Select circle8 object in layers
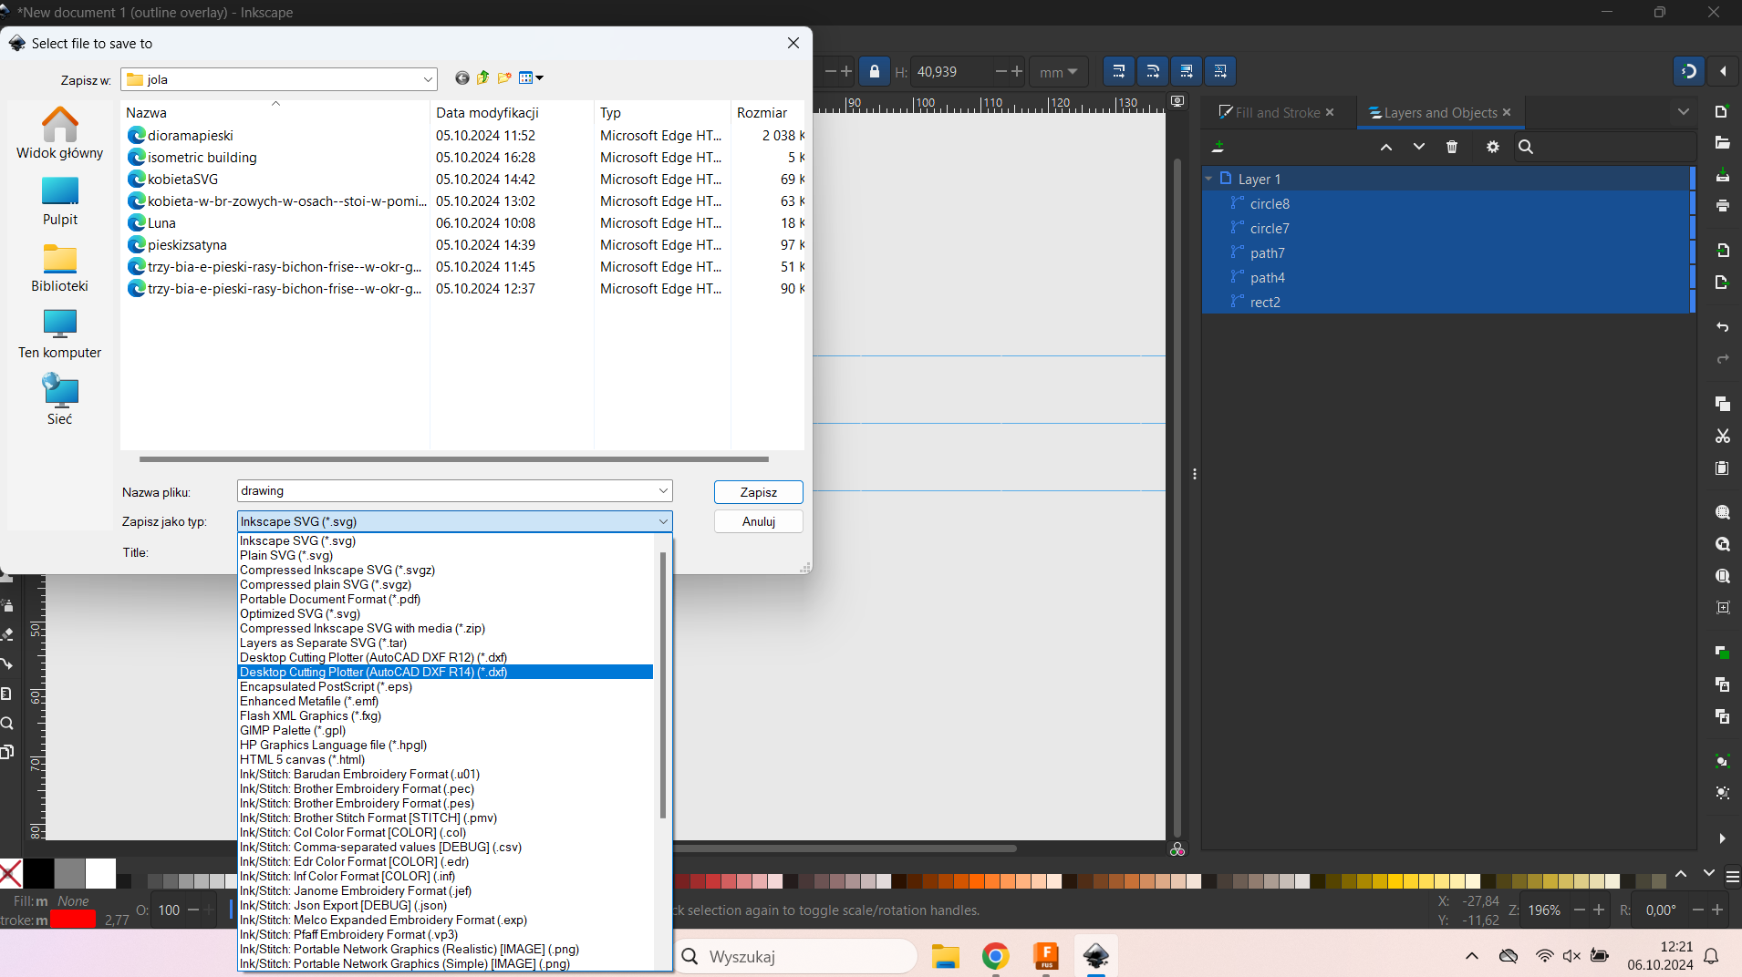The image size is (1742, 977). (1270, 204)
